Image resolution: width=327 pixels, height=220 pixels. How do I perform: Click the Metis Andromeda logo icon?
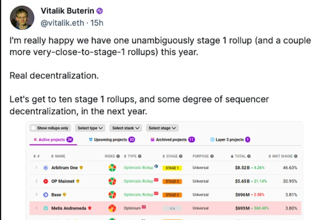coord(46,208)
